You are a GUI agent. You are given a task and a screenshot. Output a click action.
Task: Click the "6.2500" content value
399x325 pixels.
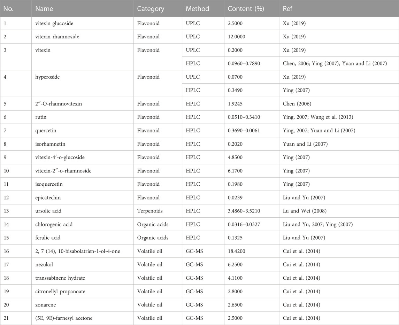[235, 264]
